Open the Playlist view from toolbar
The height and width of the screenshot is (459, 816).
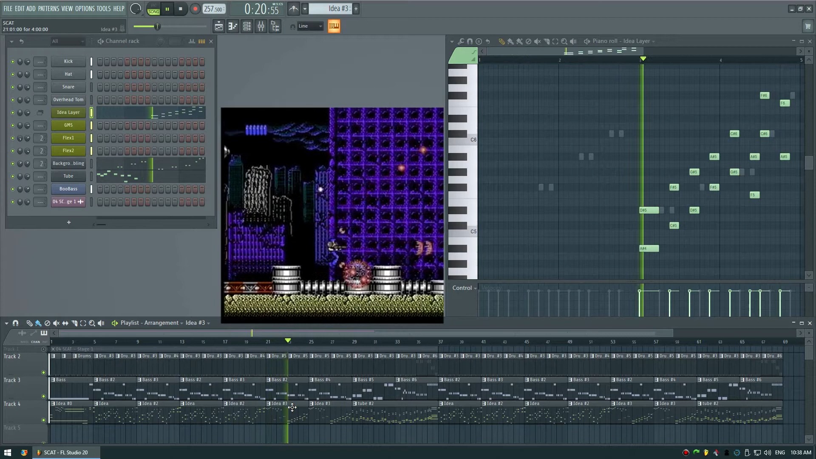point(218,26)
